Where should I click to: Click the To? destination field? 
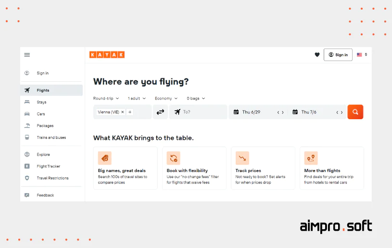(x=198, y=112)
